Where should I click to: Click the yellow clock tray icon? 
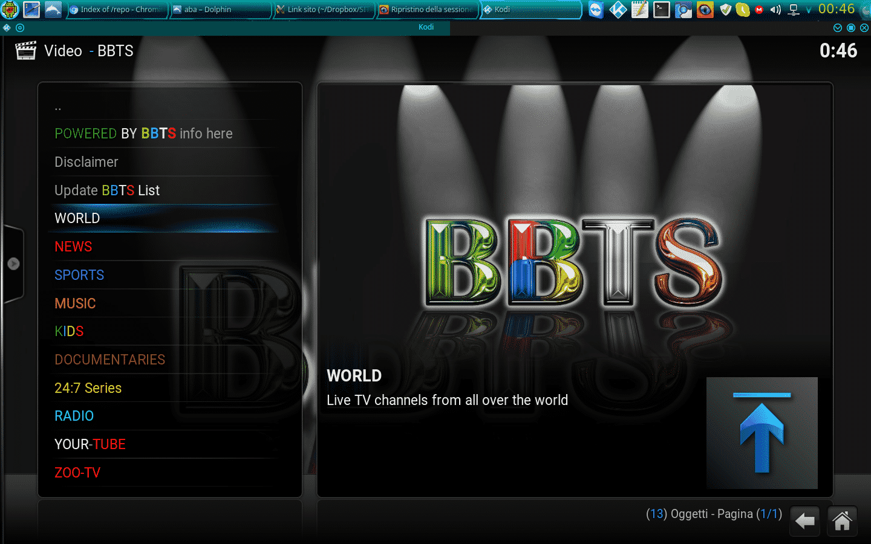pyautogui.click(x=743, y=10)
